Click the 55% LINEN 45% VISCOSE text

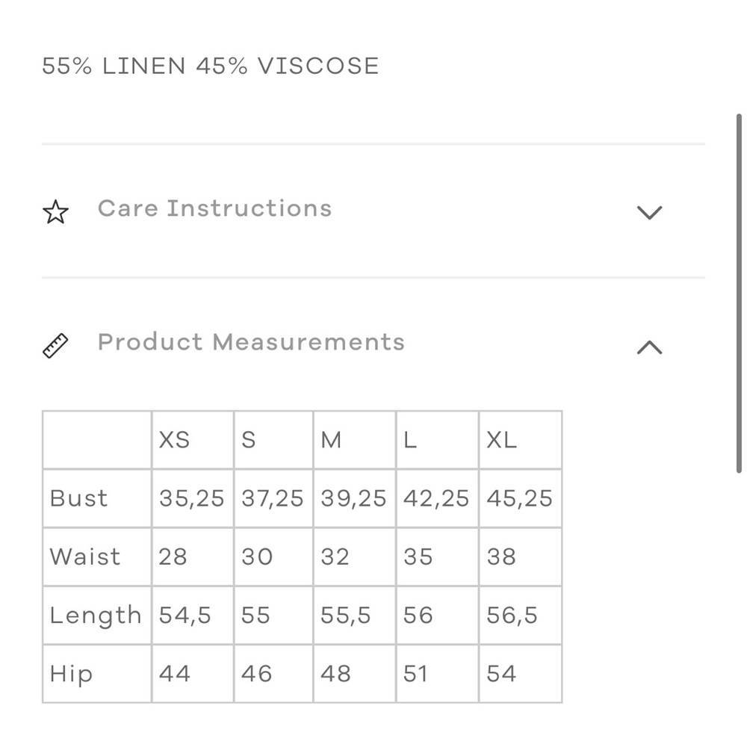pyautogui.click(x=210, y=66)
